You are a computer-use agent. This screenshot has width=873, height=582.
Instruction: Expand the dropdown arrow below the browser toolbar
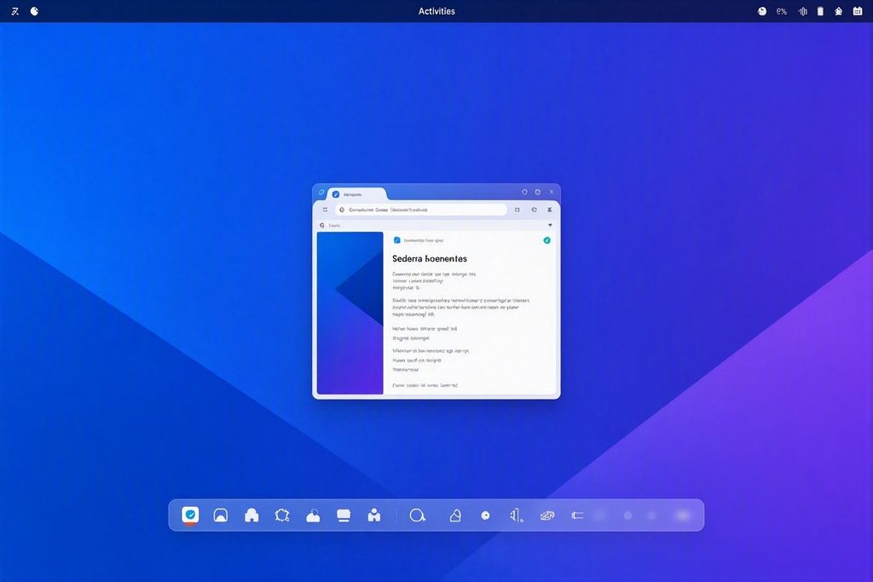550,225
